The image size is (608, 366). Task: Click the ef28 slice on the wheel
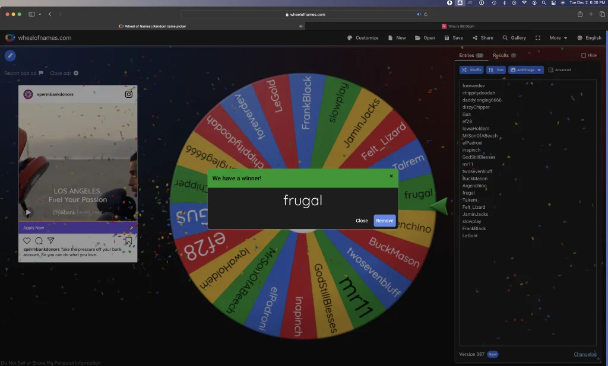tap(205, 246)
